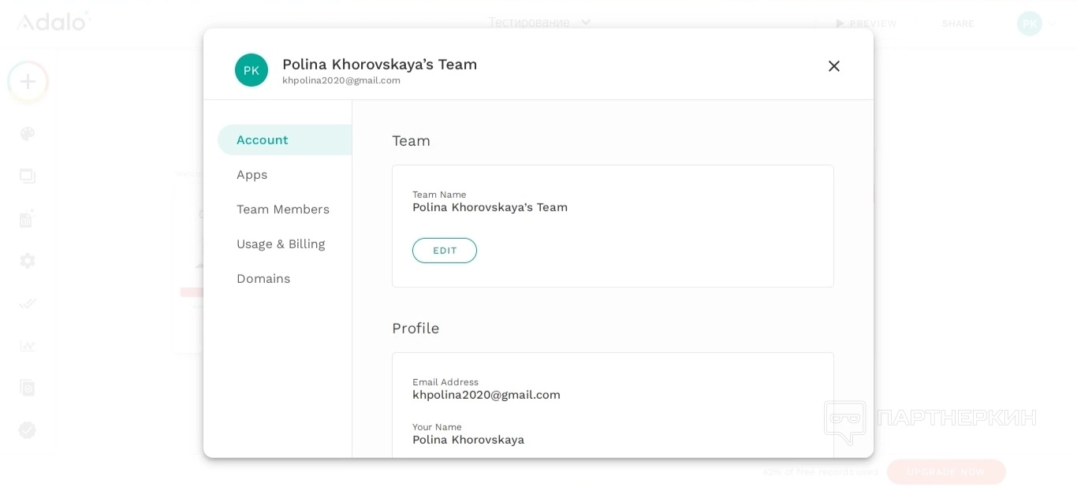The width and height of the screenshot is (1077, 487).
Task: Open the Analytics chart icon
Action: (x=28, y=346)
